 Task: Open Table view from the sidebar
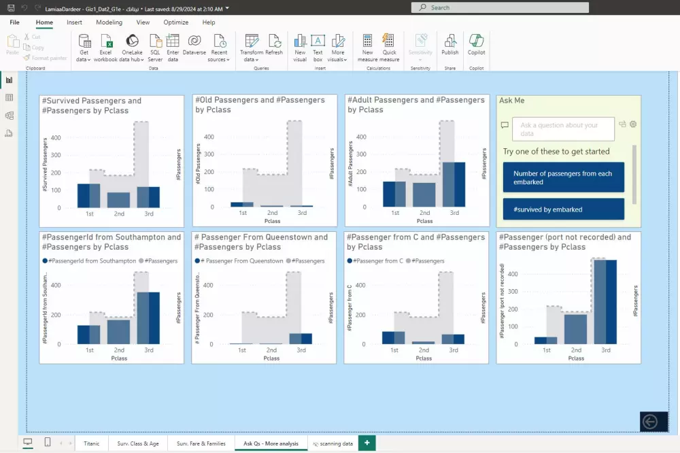click(10, 97)
